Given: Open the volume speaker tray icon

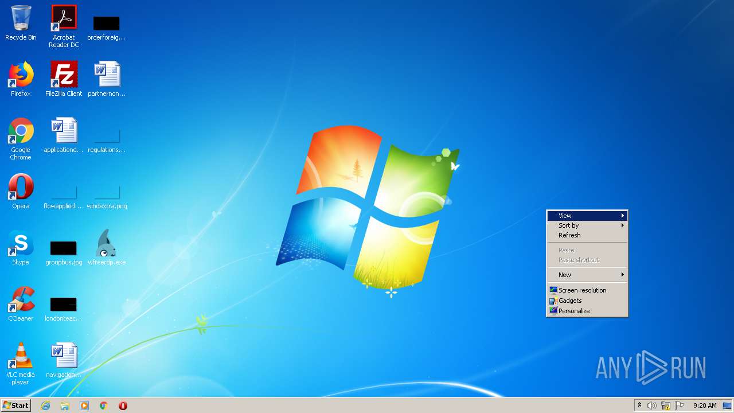Looking at the screenshot, I should pos(652,406).
